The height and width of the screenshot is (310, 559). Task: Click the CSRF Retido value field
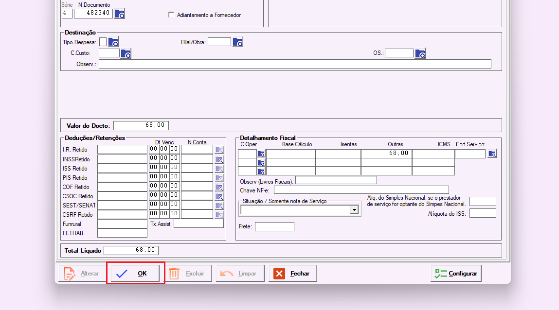click(122, 214)
